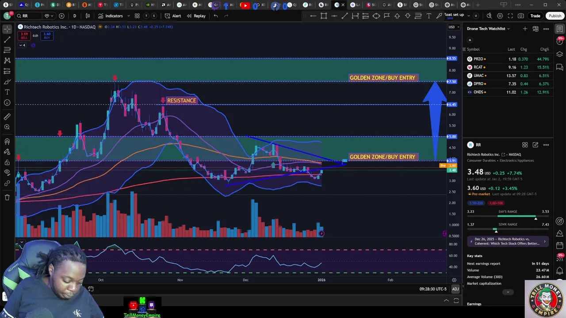Screen dimensions: 566x318
Task: Select the brush drawing tool
Action: pyautogui.click(x=7, y=82)
